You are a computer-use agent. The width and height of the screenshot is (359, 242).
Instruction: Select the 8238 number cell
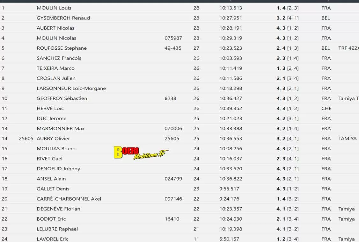[x=170, y=99]
